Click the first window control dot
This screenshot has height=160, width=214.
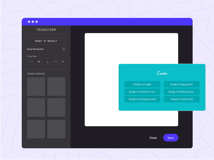pyautogui.click(x=29, y=22)
